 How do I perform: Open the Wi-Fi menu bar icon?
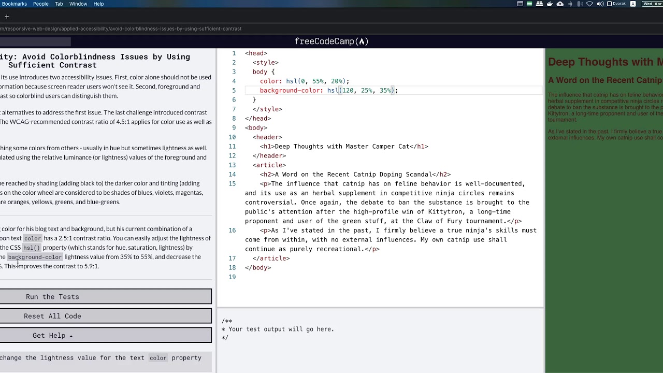pos(589,4)
